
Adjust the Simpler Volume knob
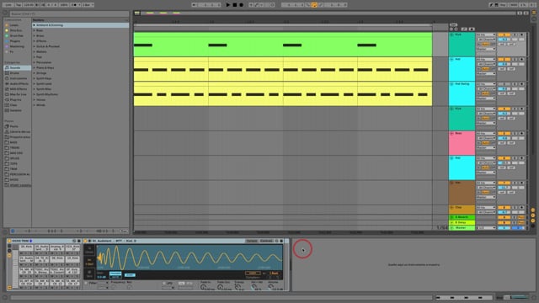[271, 287]
